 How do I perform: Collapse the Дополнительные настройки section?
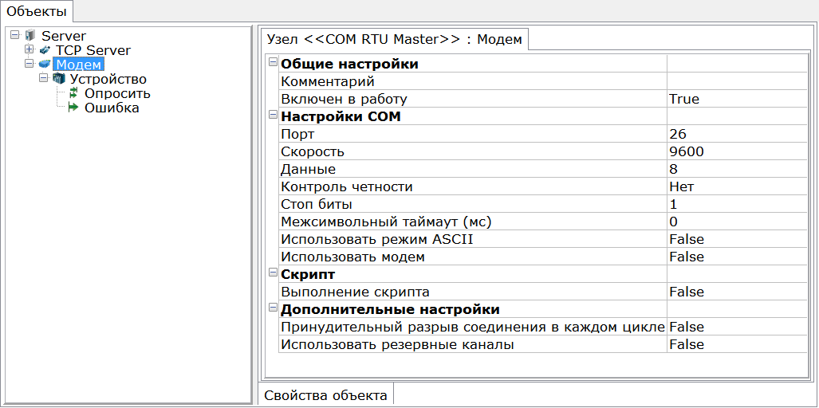coord(273,308)
